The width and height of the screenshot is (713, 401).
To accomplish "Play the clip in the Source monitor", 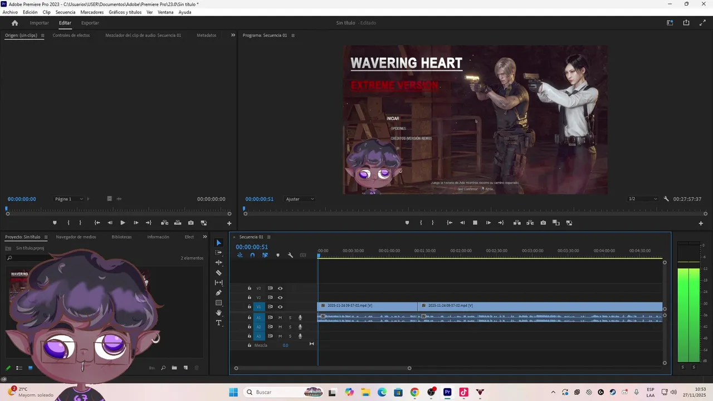I will point(123,223).
